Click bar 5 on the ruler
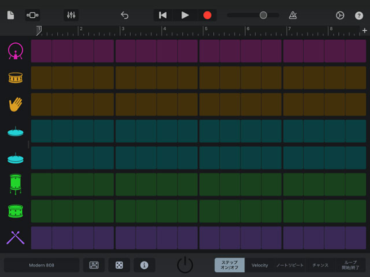 pyautogui.click(x=206, y=29)
